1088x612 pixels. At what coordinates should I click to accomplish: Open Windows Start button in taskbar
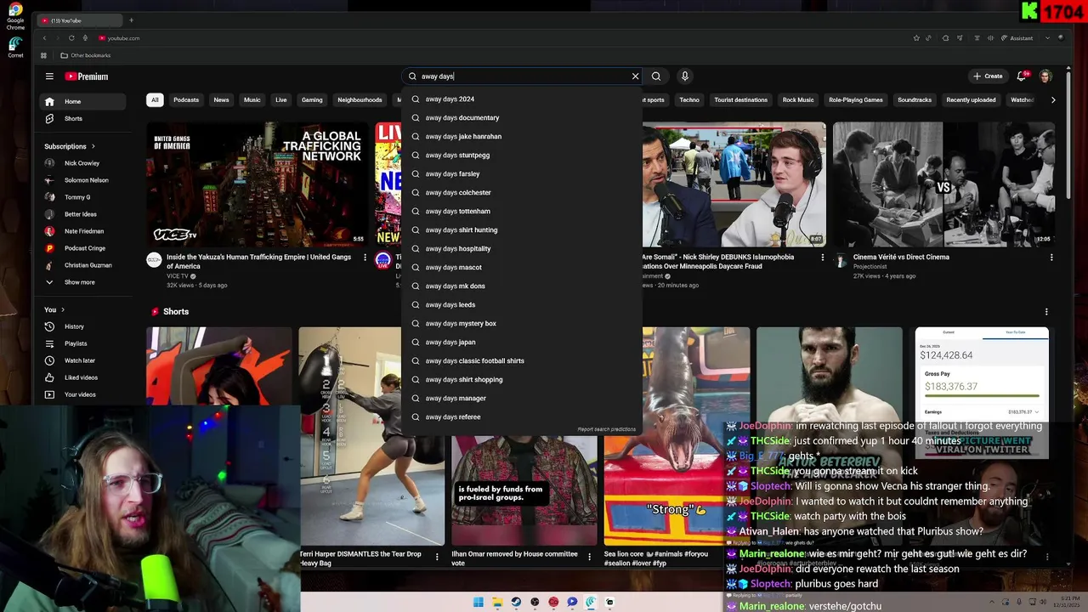[x=479, y=602]
